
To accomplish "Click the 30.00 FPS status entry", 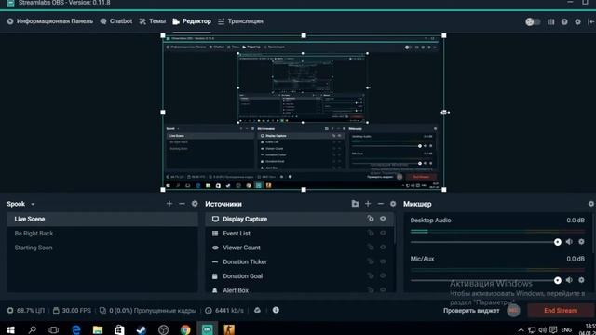I will (x=72, y=310).
